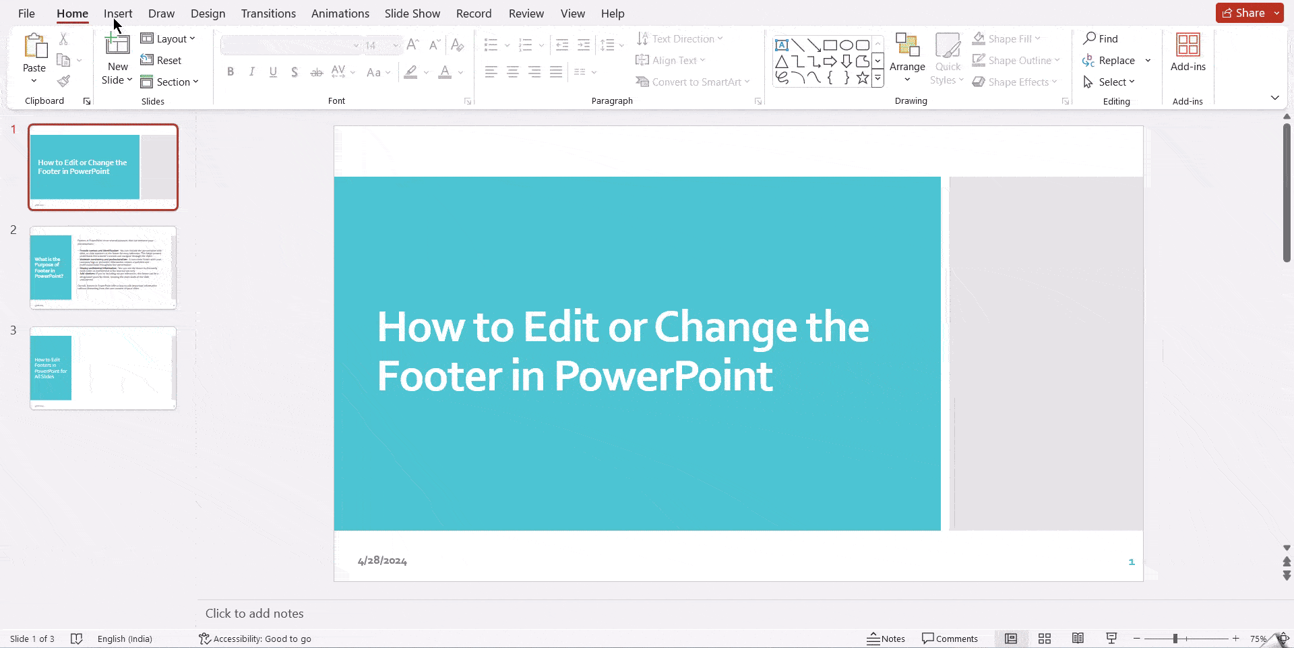Switch to Normal view
Screen dimensions: 1294x648
tap(1011, 639)
